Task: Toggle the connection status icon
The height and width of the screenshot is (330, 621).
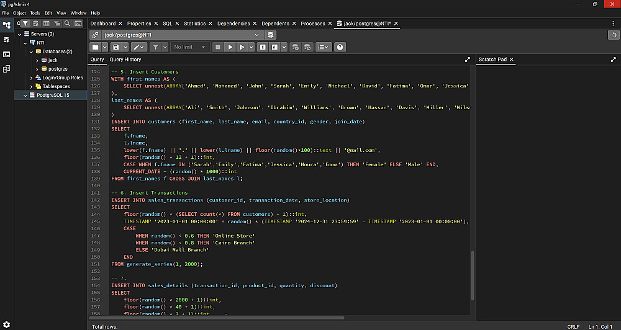Action: tap(95, 35)
